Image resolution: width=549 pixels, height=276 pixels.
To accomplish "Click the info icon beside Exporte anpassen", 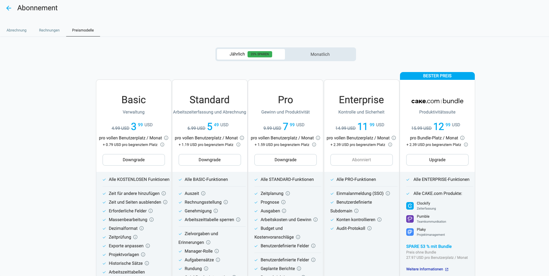I will point(148,246).
